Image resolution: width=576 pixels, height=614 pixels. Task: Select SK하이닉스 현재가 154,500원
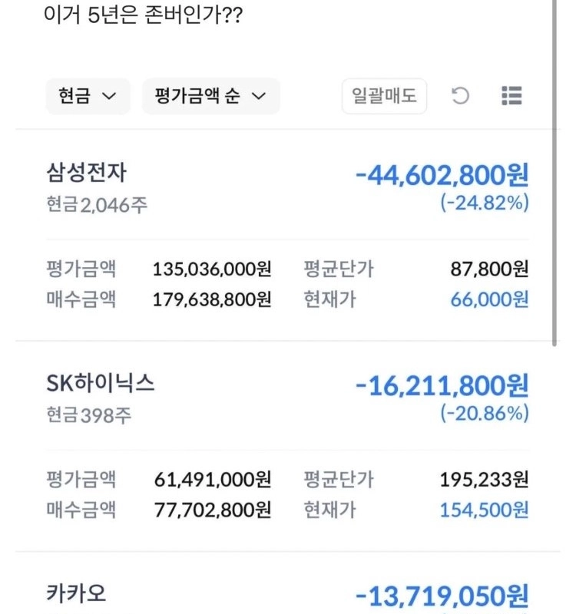[484, 510]
